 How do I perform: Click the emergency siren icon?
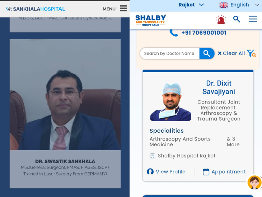[x=221, y=19]
